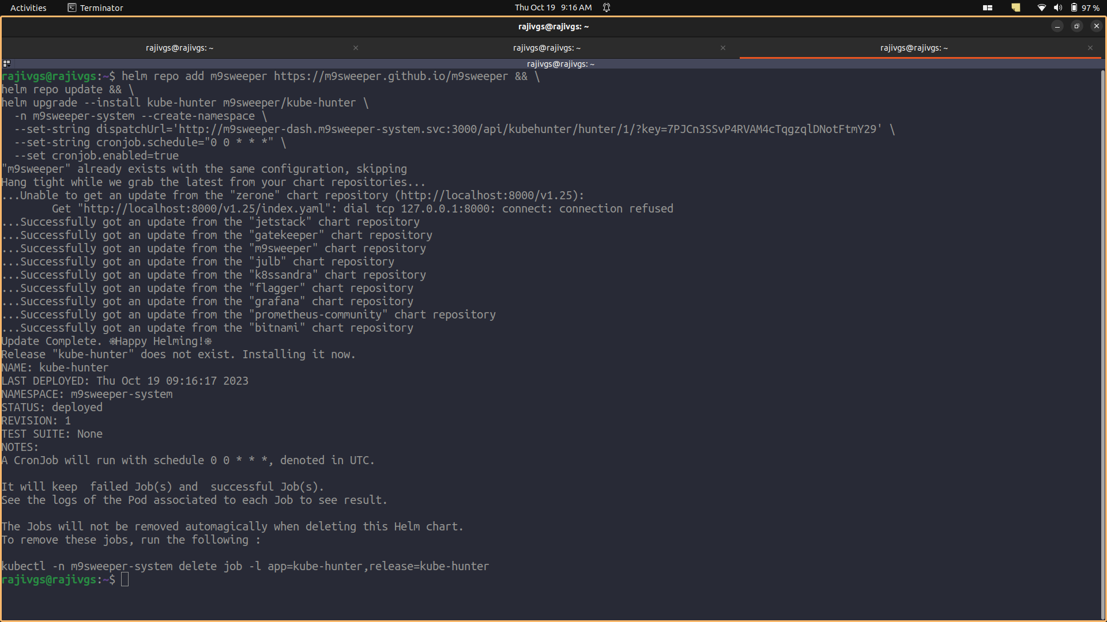Click the battery 97% indicator
1107x622 pixels.
(1085, 7)
